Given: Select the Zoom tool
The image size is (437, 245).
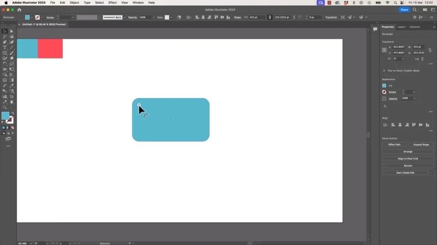Looking at the screenshot, I should coord(5,107).
